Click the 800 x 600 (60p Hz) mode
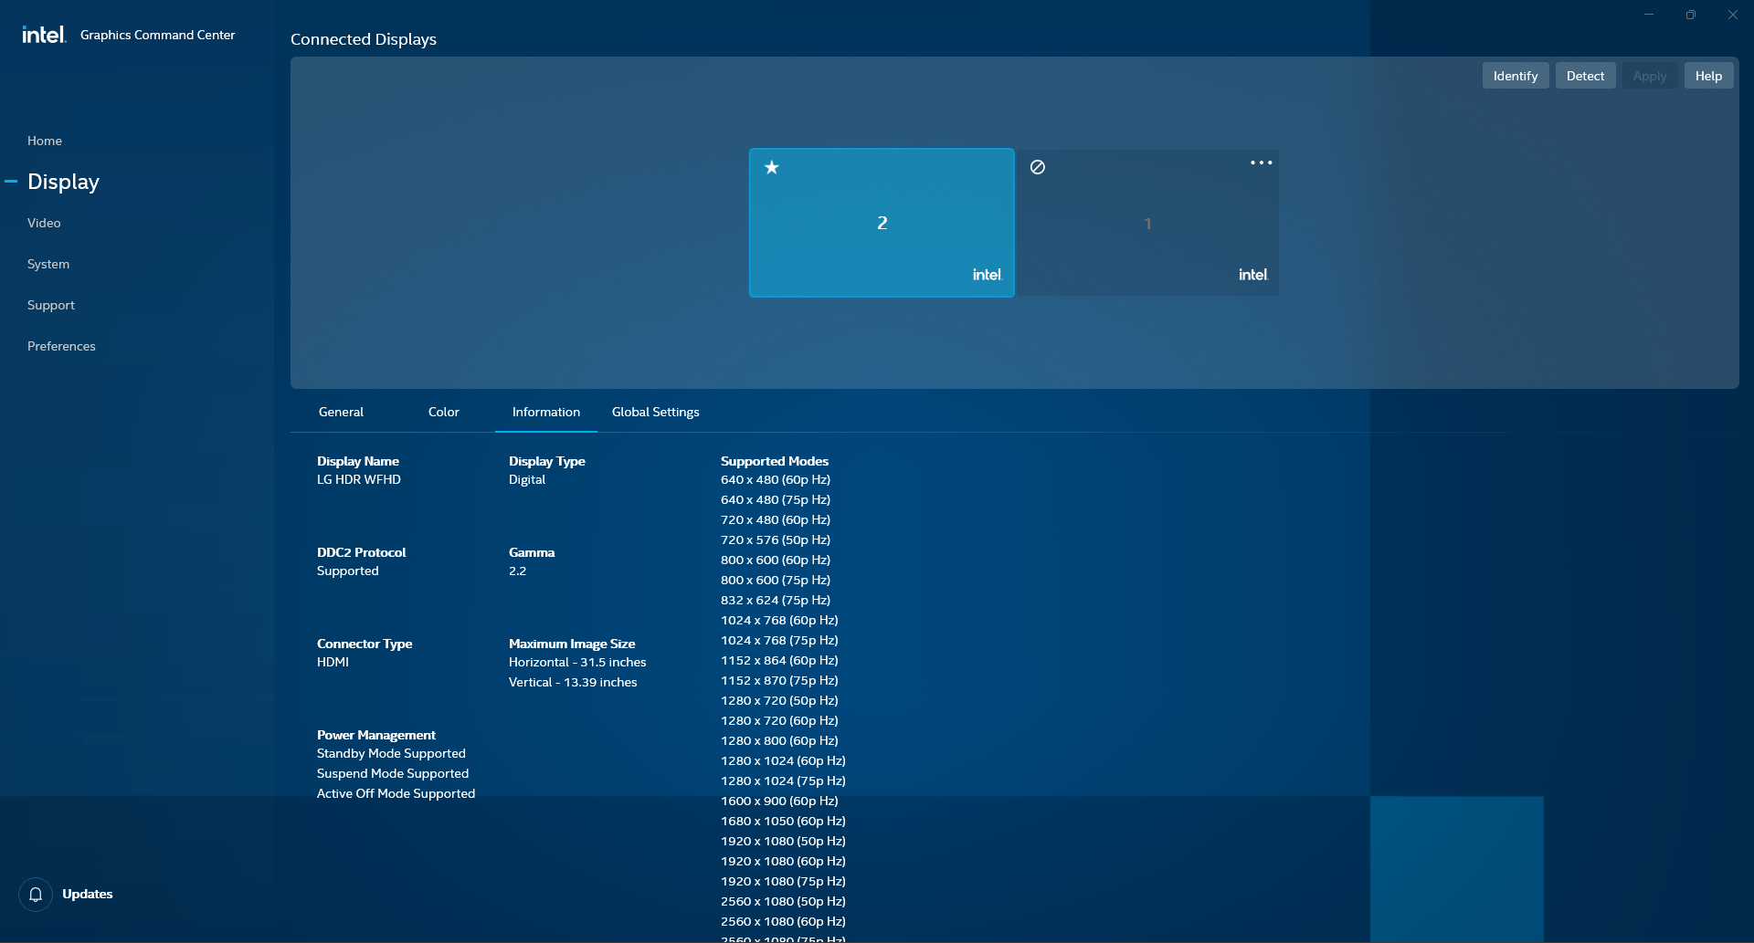Screen dimensions: 1754x943 pos(776,560)
